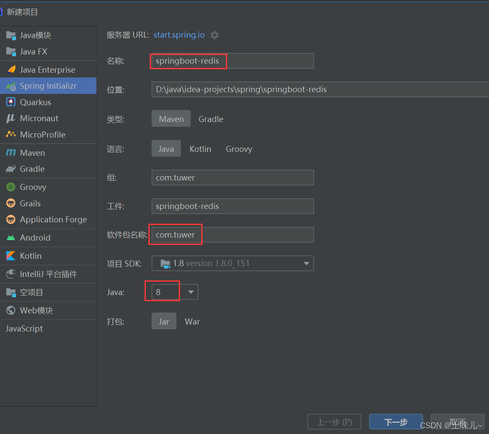Click the 空项目 folder icon
Image resolution: width=489 pixels, height=434 pixels.
(11, 293)
